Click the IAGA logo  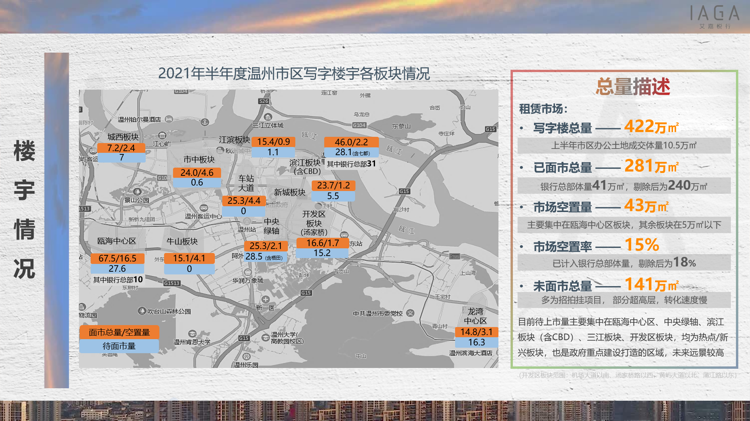(715, 17)
